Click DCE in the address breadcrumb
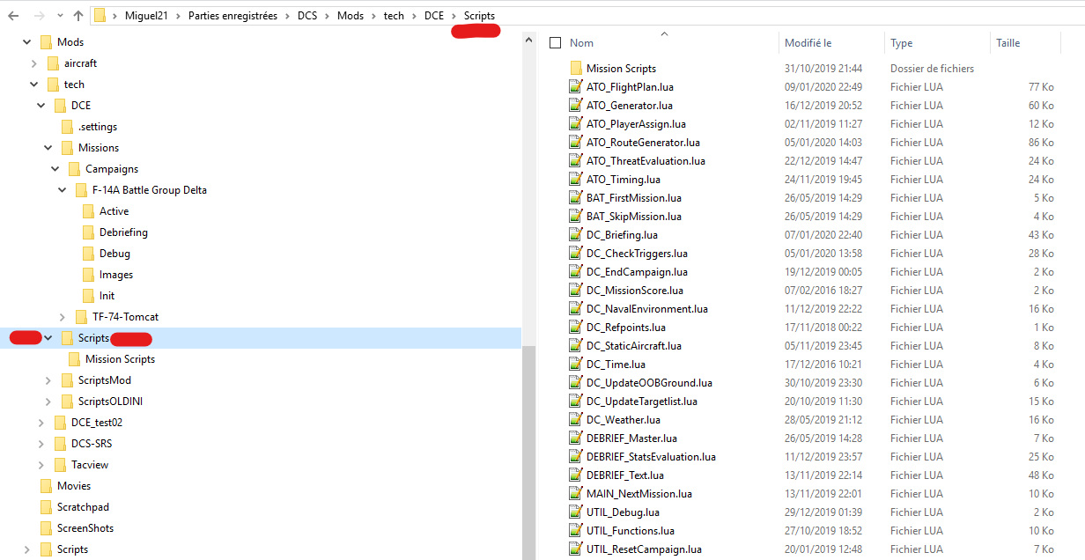1085x560 pixels. click(x=434, y=16)
